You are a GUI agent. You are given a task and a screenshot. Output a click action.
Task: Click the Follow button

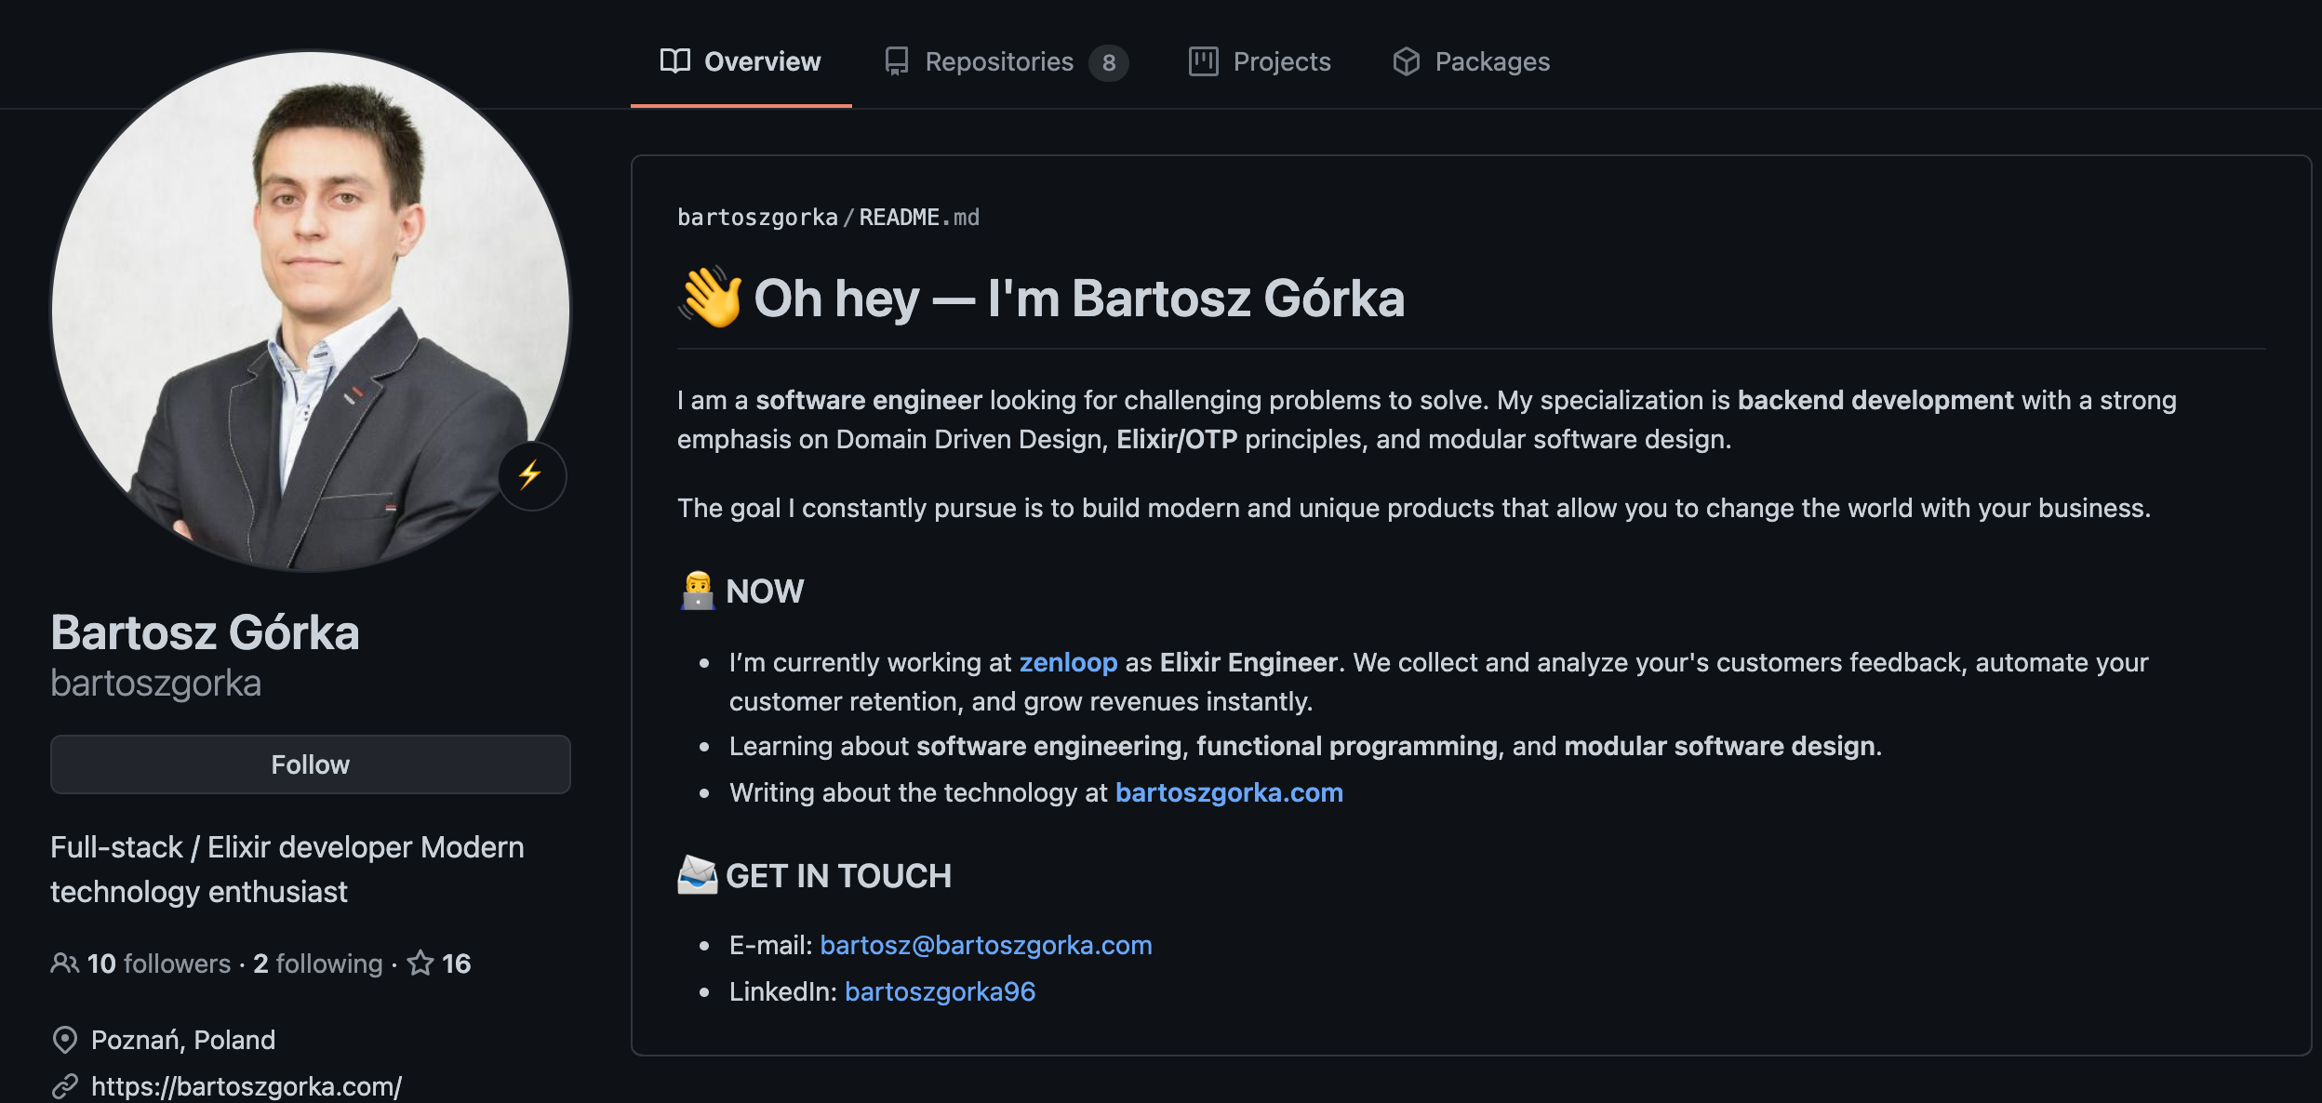click(310, 764)
